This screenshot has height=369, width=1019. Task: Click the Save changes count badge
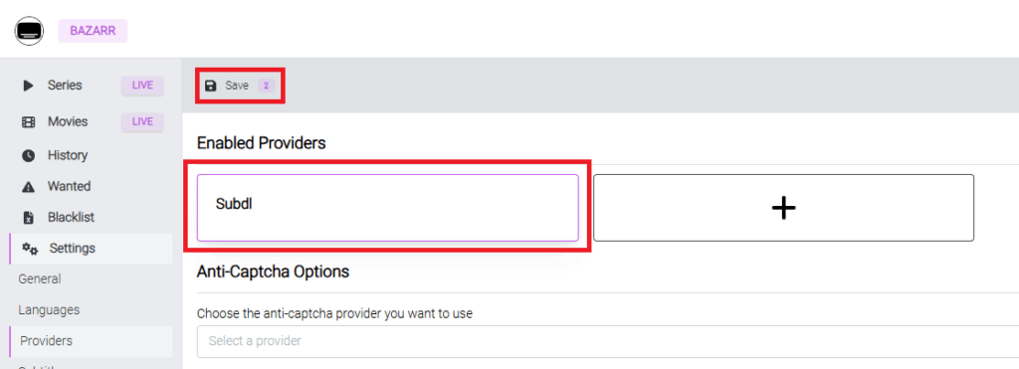(266, 86)
